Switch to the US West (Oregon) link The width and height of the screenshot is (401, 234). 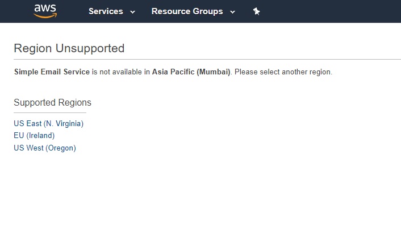click(x=45, y=148)
